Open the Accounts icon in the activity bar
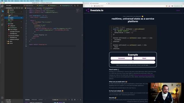 [x=2, y=98]
